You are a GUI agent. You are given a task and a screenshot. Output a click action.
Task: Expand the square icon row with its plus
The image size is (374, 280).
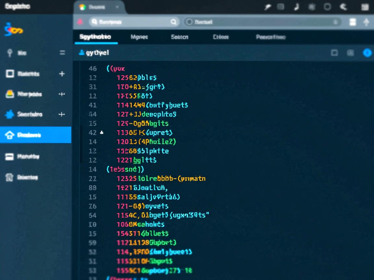[62, 74]
